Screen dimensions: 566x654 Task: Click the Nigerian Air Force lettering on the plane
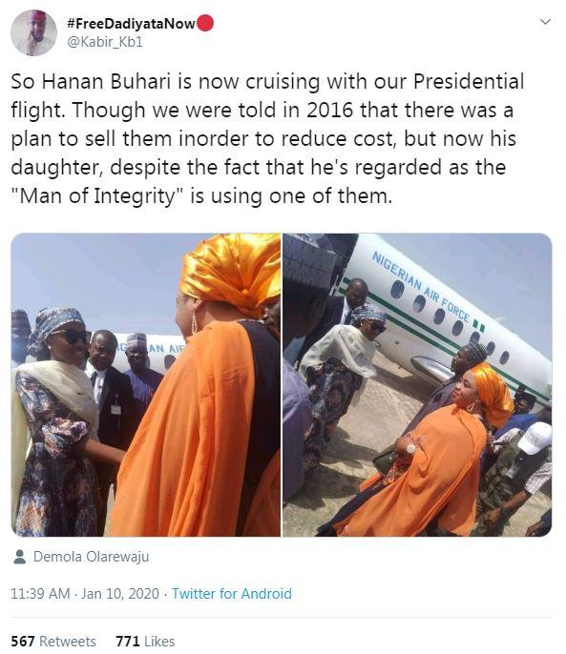point(422,287)
